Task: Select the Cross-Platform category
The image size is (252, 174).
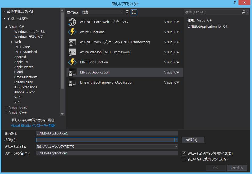Action: (26, 77)
